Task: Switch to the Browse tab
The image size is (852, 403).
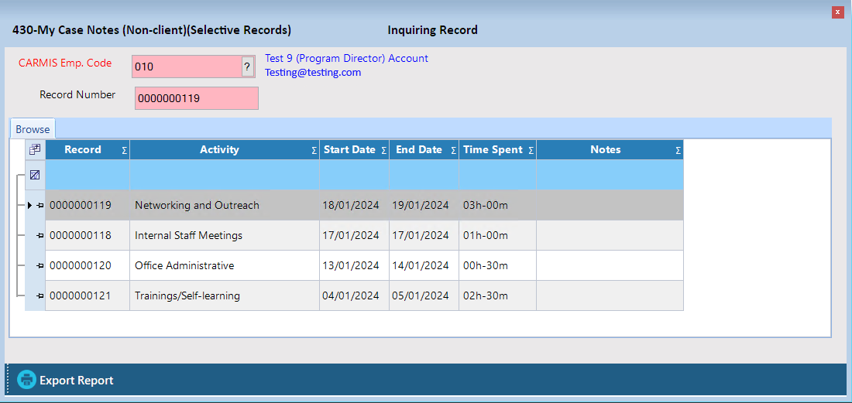Action: [x=33, y=129]
